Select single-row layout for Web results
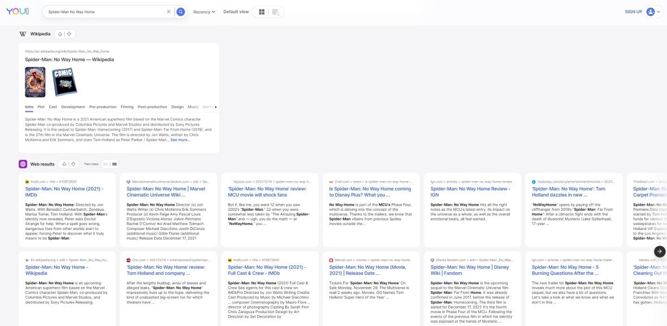 point(106,164)
